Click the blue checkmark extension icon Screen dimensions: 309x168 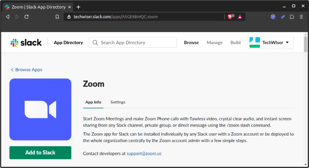click(282, 17)
